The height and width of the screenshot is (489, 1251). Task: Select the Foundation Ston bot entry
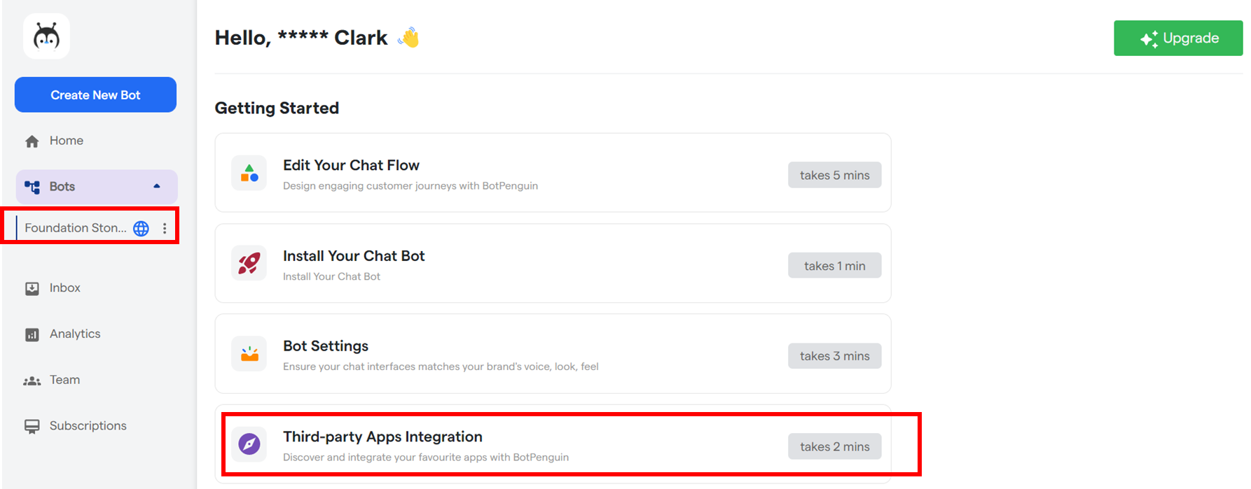click(75, 228)
